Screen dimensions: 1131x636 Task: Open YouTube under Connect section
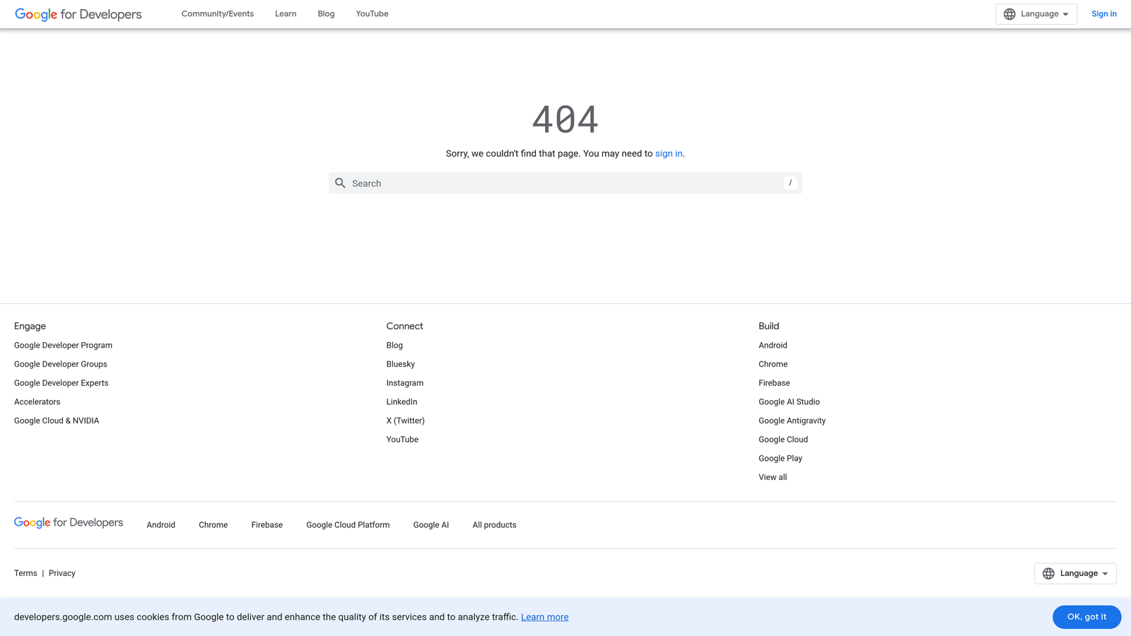402,440
